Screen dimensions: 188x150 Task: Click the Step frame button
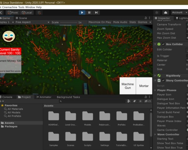96,12
